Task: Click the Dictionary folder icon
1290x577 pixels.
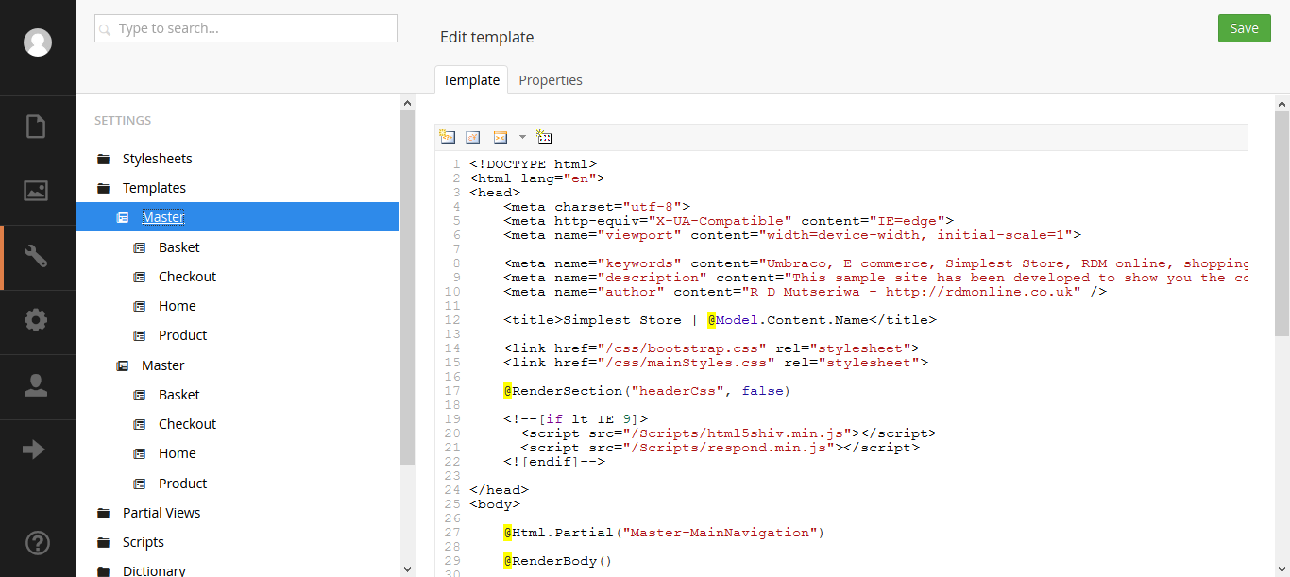Action: click(103, 570)
